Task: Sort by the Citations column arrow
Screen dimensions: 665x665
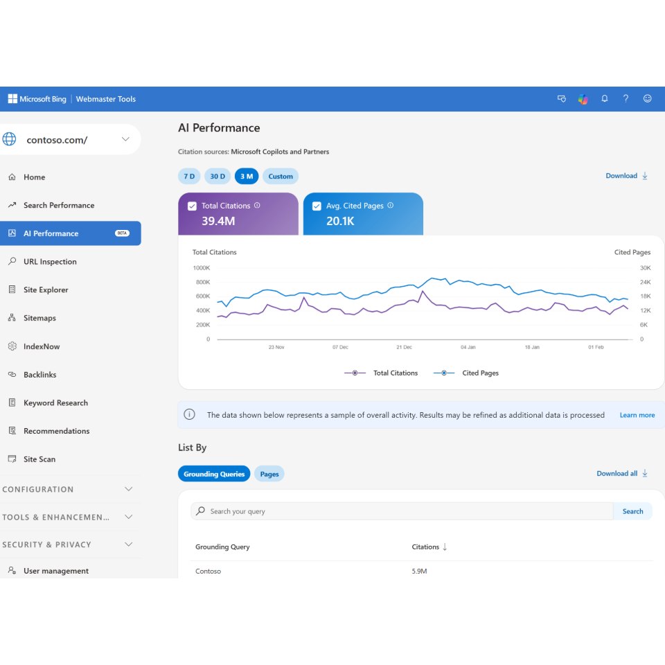Action: [445, 547]
